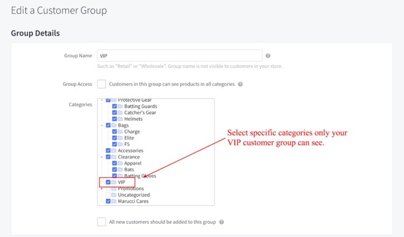Click the Catcher's Gear folder icon
The width and height of the screenshot is (404, 237).
click(120, 113)
